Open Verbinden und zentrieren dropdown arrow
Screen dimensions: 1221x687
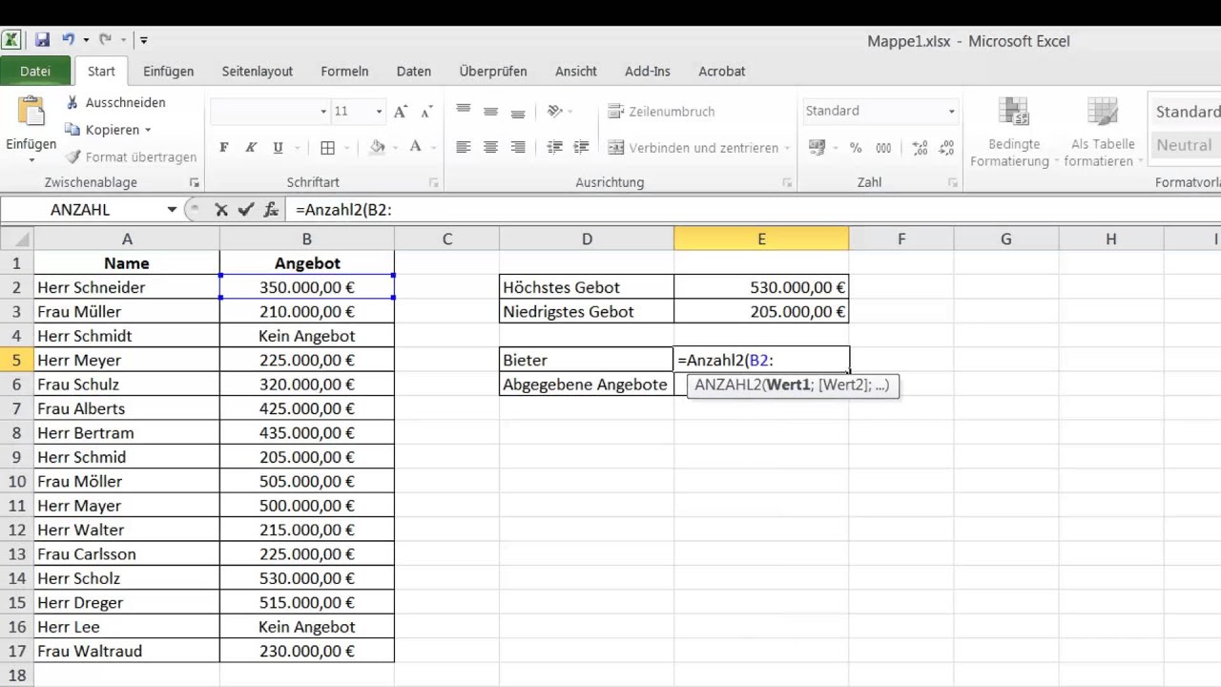pyautogui.click(x=787, y=148)
